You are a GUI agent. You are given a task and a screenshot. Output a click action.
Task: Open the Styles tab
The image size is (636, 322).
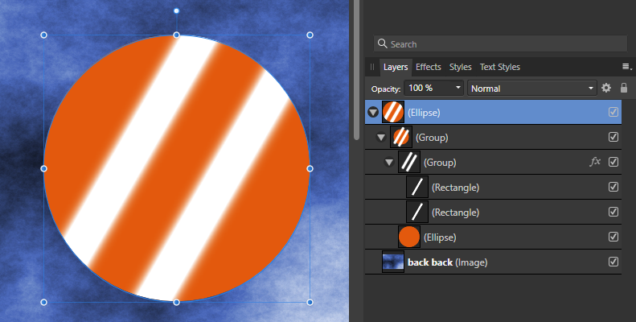tap(460, 67)
